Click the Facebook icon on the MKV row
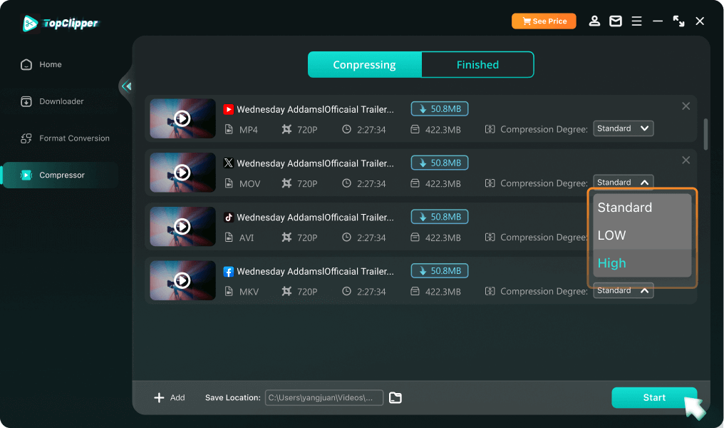This screenshot has width=724, height=428. (228, 271)
